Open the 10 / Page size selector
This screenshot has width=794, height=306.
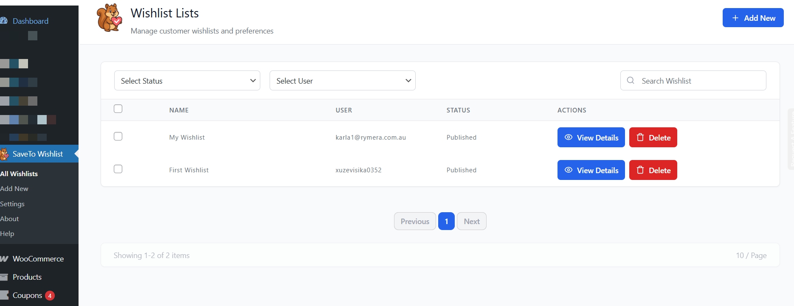coord(751,255)
